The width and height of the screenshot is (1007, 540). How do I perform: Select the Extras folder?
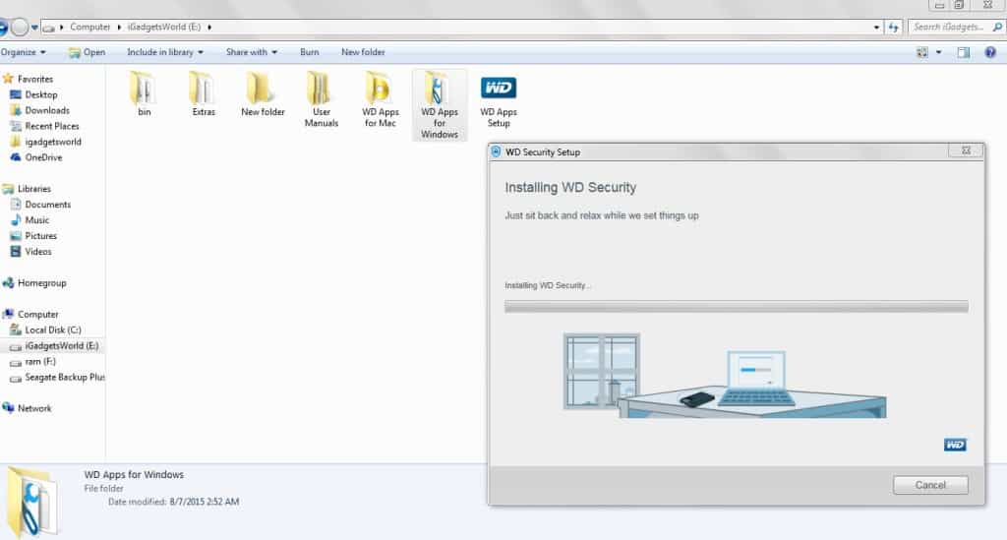pyautogui.click(x=203, y=93)
